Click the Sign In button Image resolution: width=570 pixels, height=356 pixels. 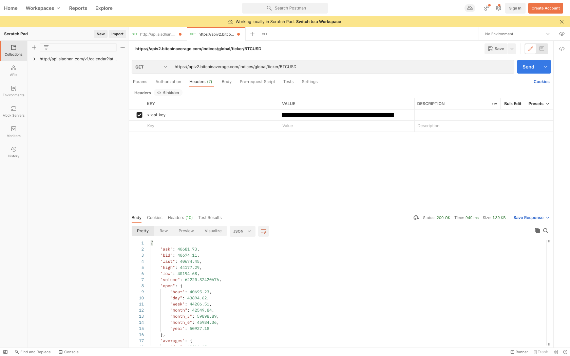(515, 8)
